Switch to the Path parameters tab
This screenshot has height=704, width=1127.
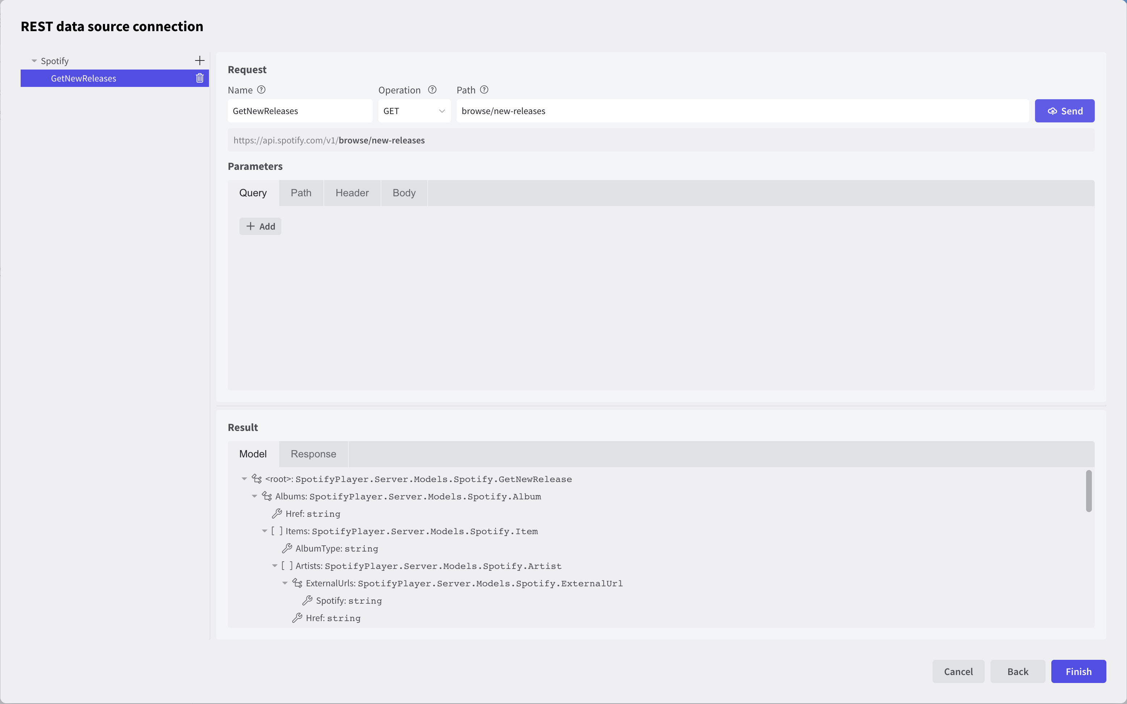click(x=301, y=193)
